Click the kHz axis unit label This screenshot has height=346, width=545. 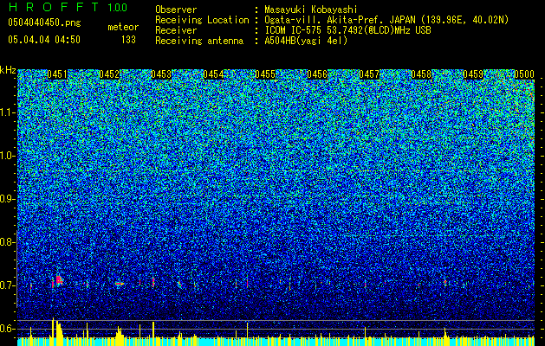(x=8, y=70)
